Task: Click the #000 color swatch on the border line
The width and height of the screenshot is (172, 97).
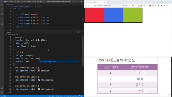Action: (x=39, y=40)
